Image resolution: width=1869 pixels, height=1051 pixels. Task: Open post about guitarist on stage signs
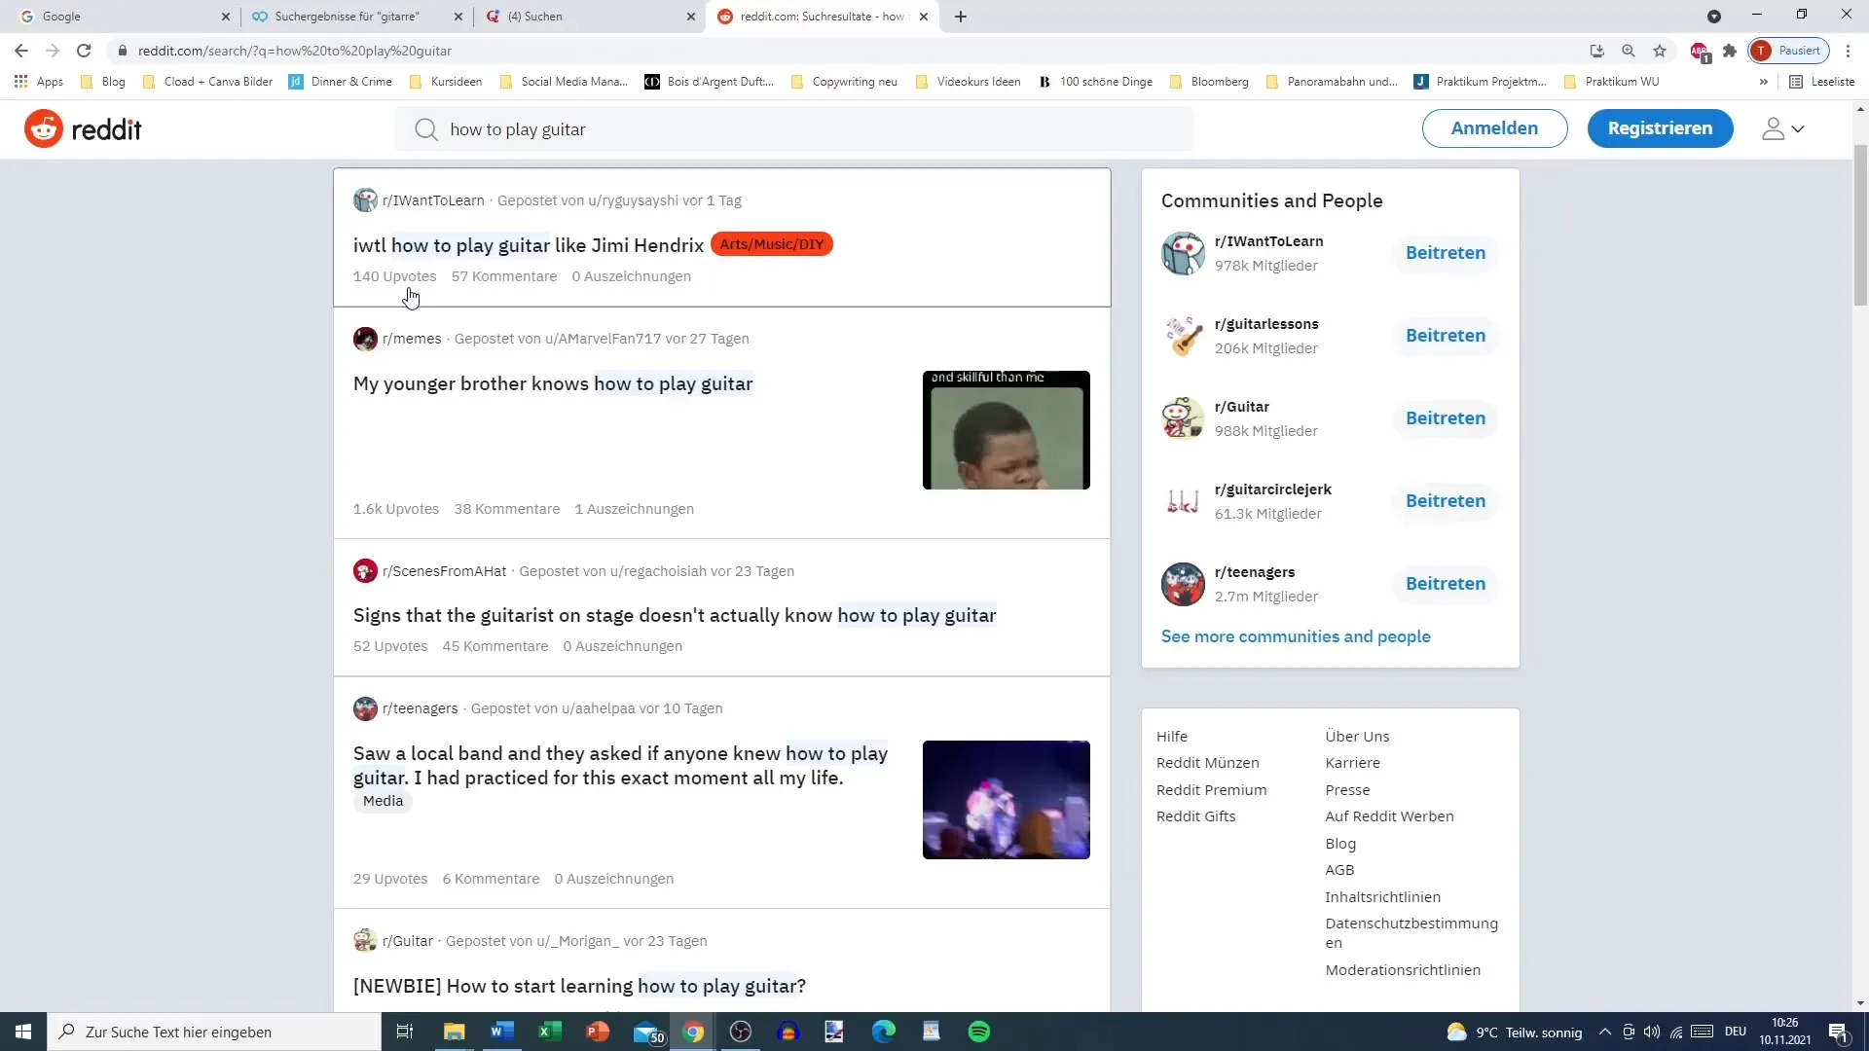[x=675, y=615]
